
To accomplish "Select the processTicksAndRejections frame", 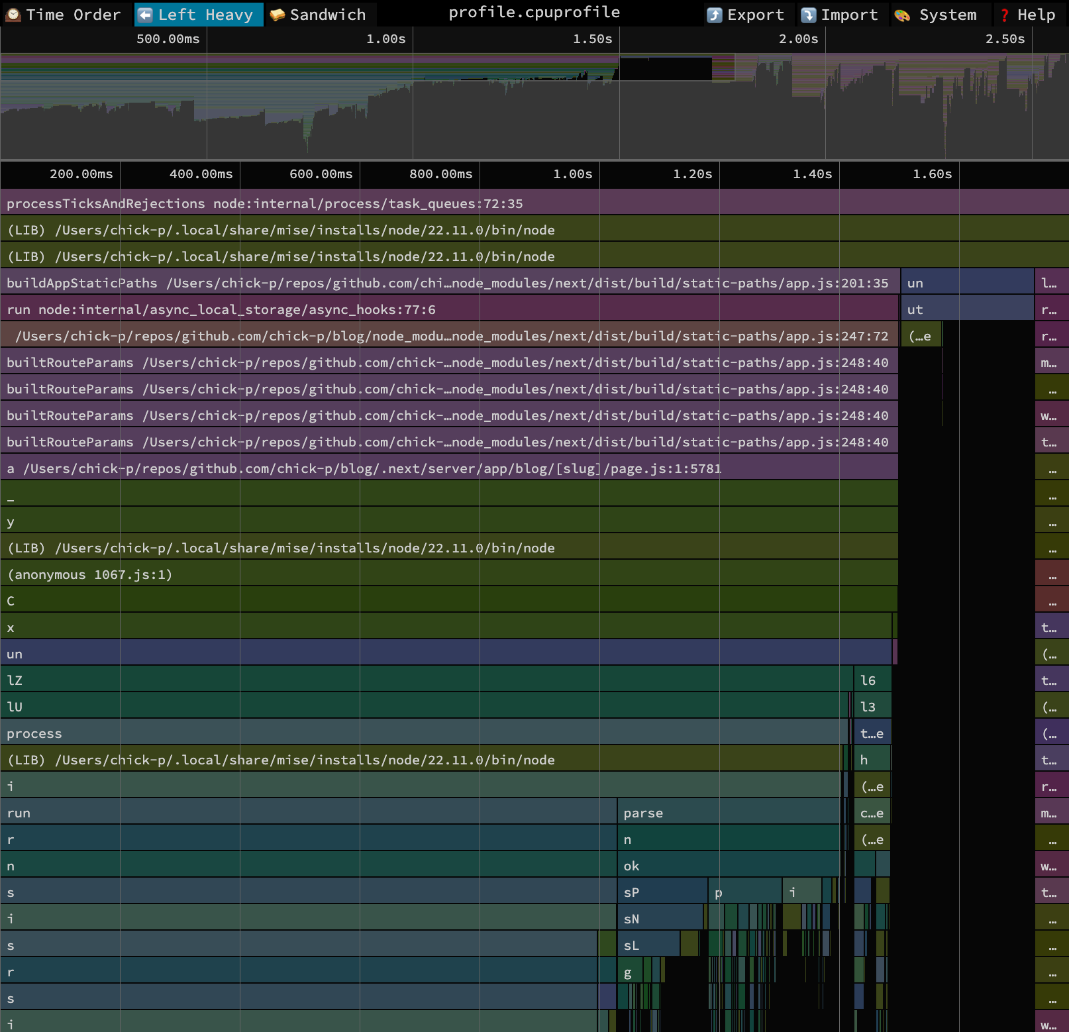I will click(x=534, y=202).
